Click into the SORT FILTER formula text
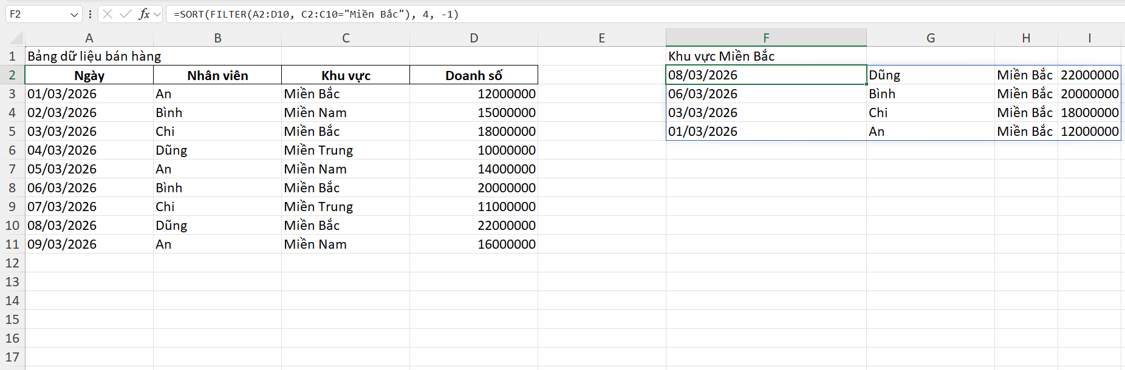Image resolution: width=1125 pixels, height=370 pixels. coord(316,14)
